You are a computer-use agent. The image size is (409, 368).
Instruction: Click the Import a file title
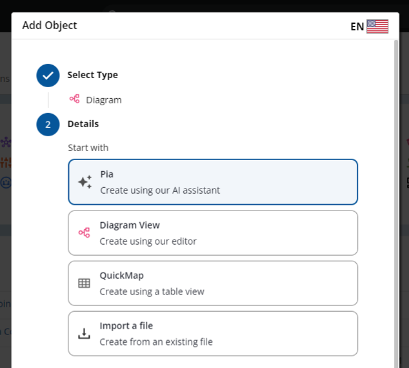point(126,326)
